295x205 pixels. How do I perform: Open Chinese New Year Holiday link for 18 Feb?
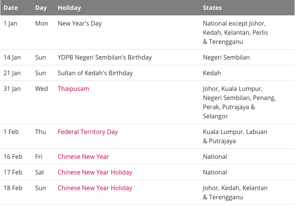click(x=95, y=188)
